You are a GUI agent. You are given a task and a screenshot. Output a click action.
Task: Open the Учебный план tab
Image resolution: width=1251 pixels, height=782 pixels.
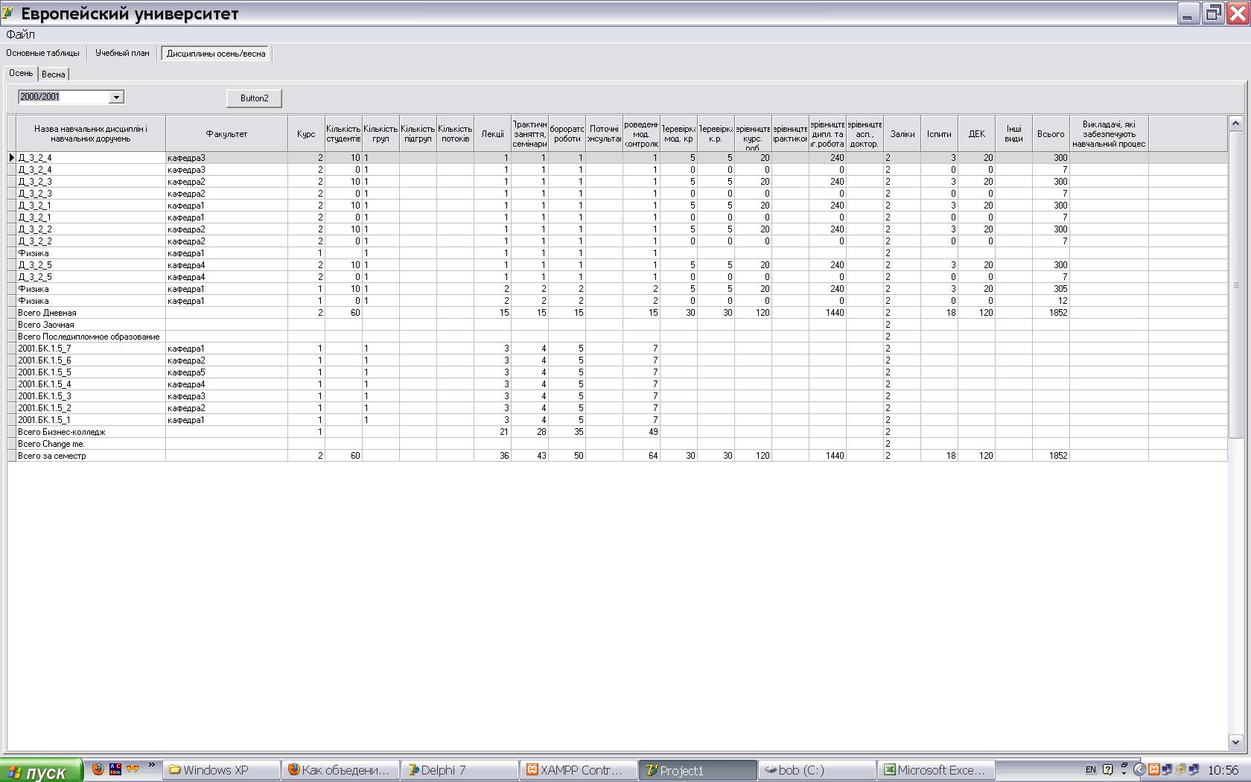point(122,53)
